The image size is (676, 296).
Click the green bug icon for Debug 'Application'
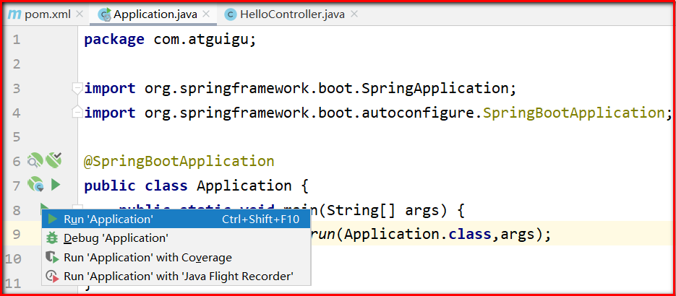[52, 238]
